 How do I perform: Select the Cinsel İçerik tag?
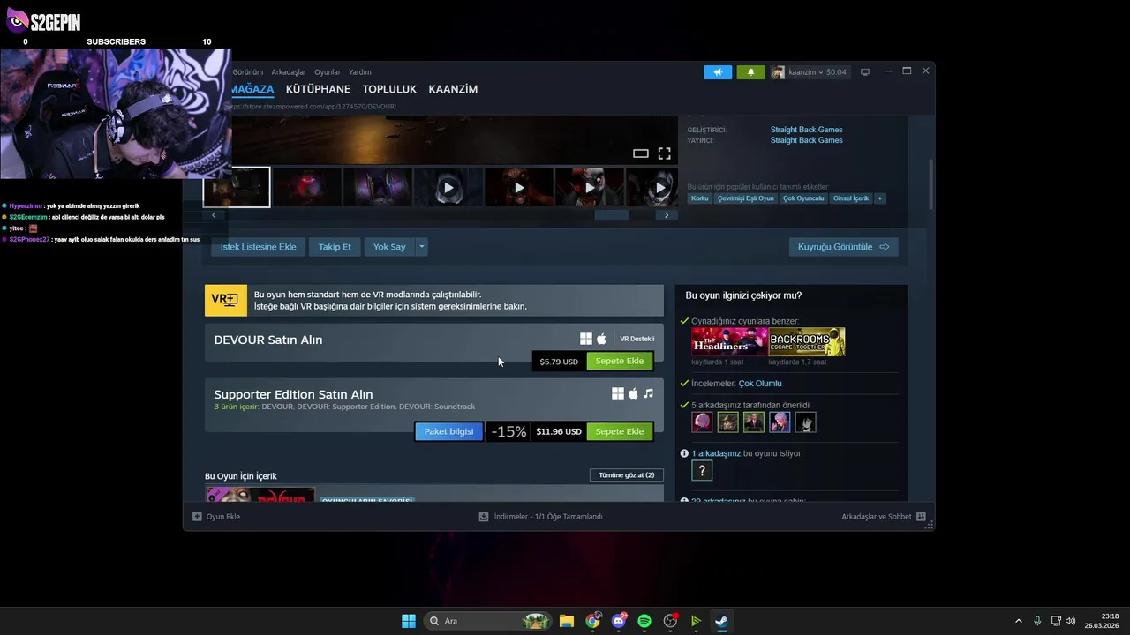[x=851, y=198]
